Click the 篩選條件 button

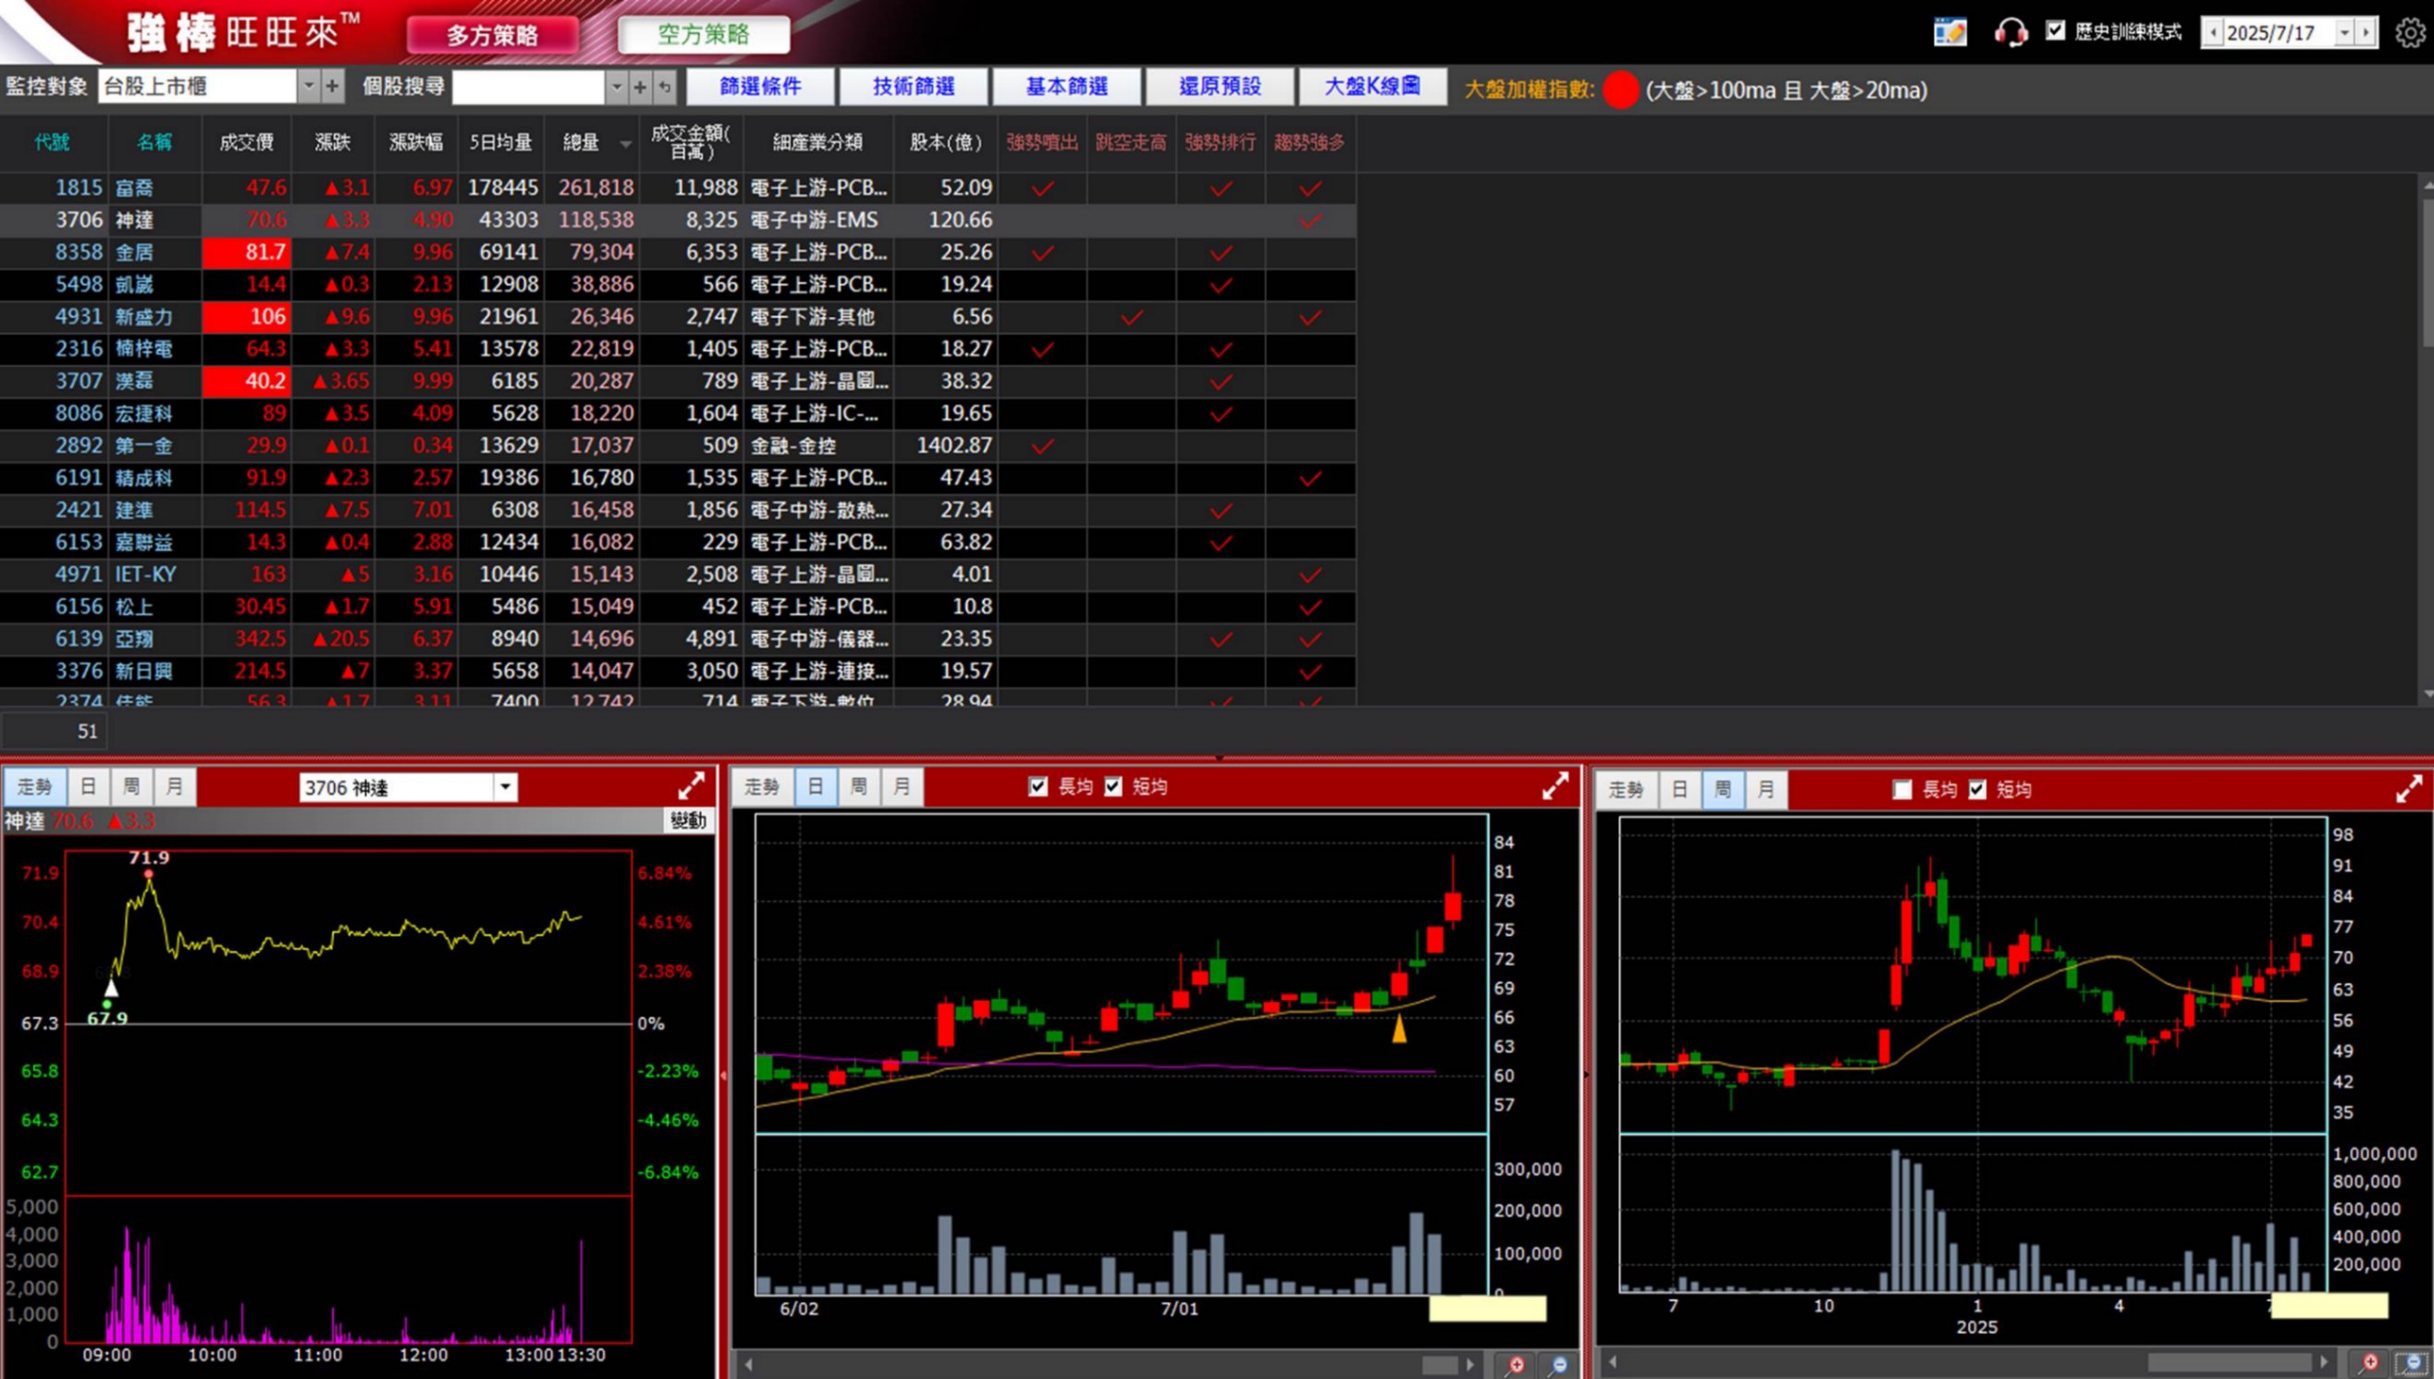760,87
